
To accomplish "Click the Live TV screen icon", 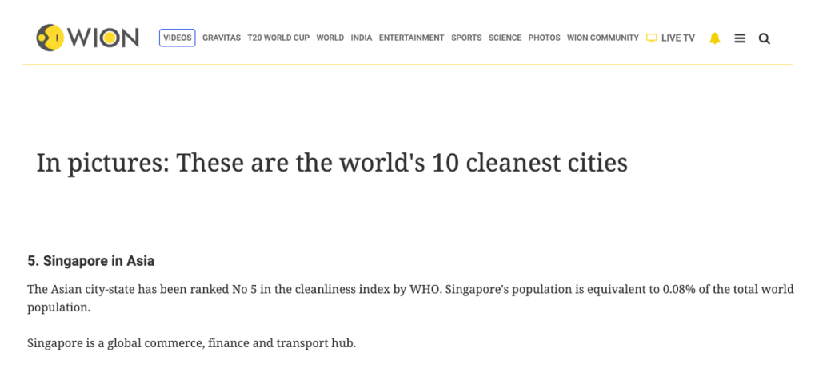I will coord(651,38).
